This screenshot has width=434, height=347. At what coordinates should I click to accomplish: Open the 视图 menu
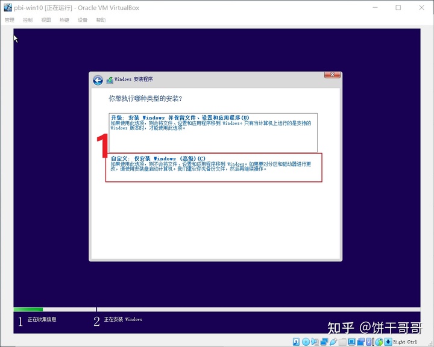[x=46, y=20]
